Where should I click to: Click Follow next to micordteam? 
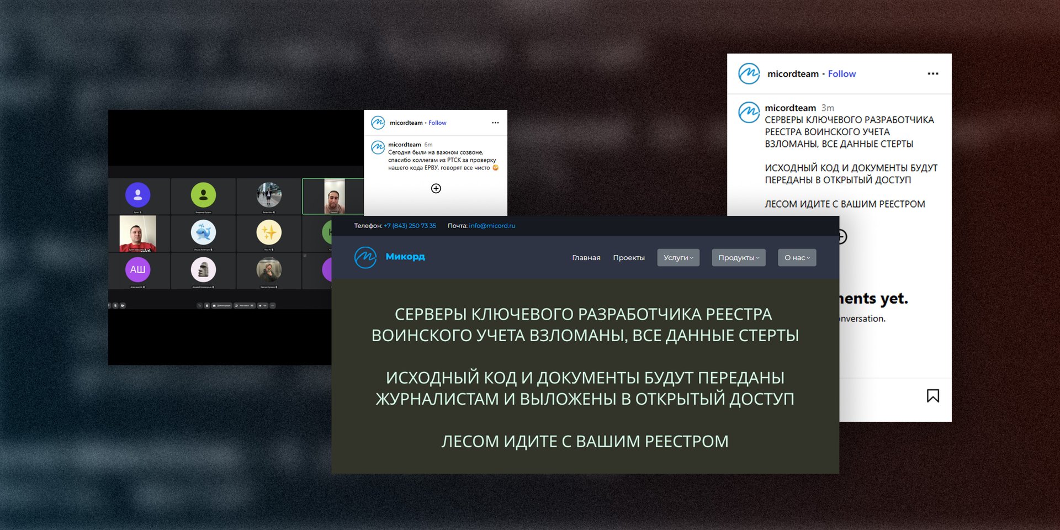841,73
